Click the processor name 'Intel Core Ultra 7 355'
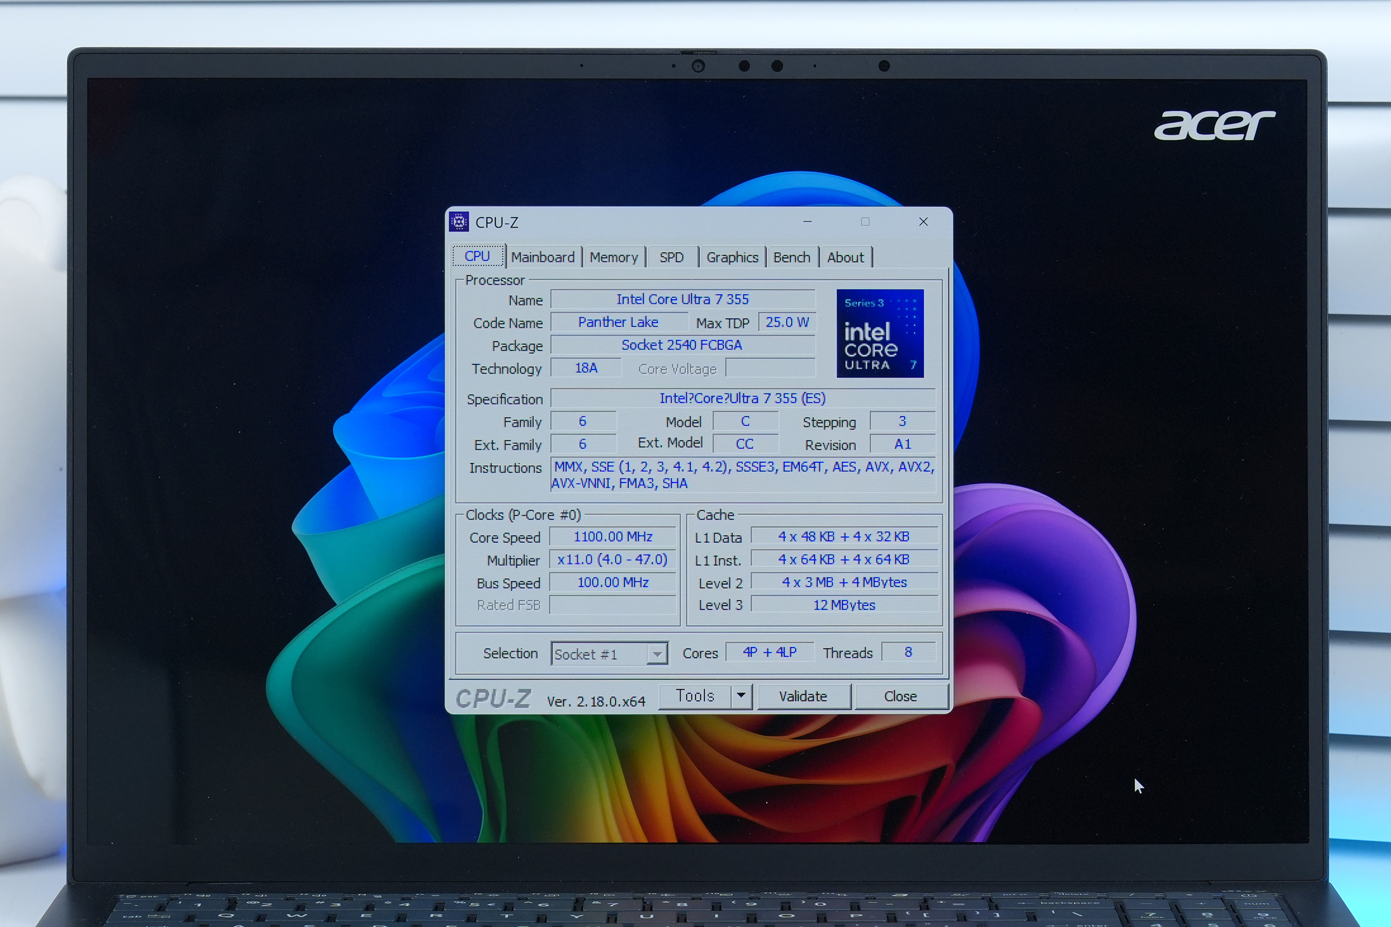1391x927 pixels. coord(683,299)
